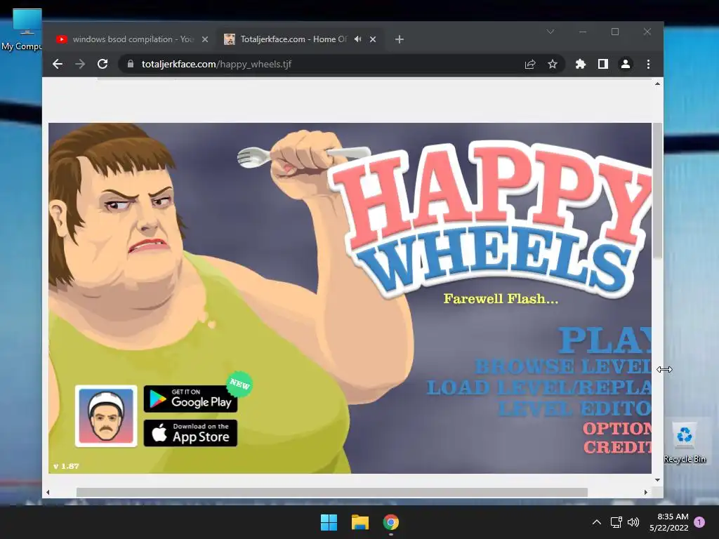Open OPTIONS in the game menu
Screen dimensions: 719x539
tap(617, 429)
